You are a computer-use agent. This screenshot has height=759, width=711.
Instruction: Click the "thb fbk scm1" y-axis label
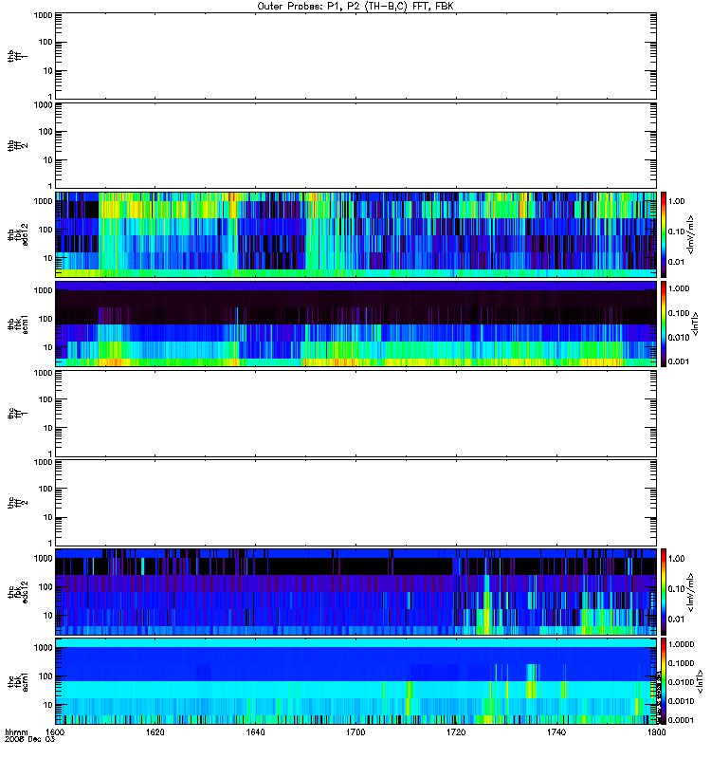(18, 324)
